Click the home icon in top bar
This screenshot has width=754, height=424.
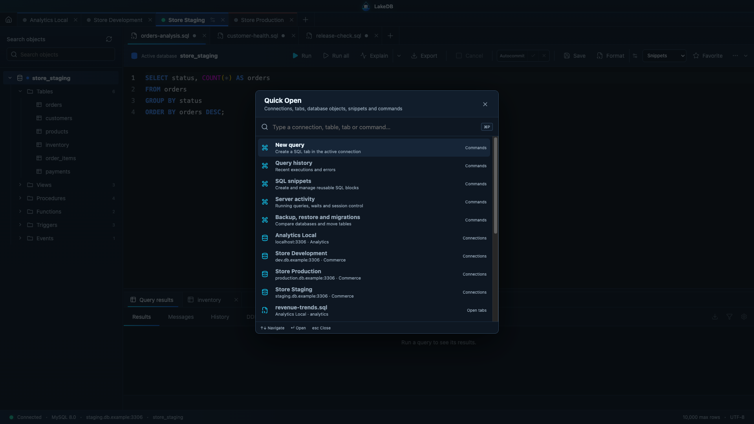(x=9, y=20)
